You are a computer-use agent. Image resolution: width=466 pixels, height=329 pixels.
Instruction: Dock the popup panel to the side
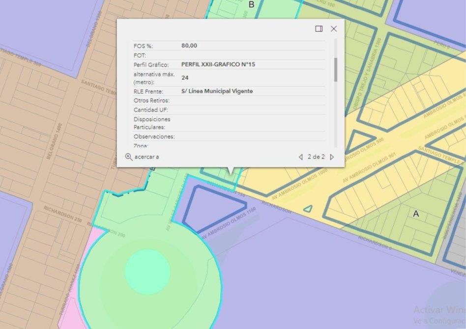click(x=319, y=29)
